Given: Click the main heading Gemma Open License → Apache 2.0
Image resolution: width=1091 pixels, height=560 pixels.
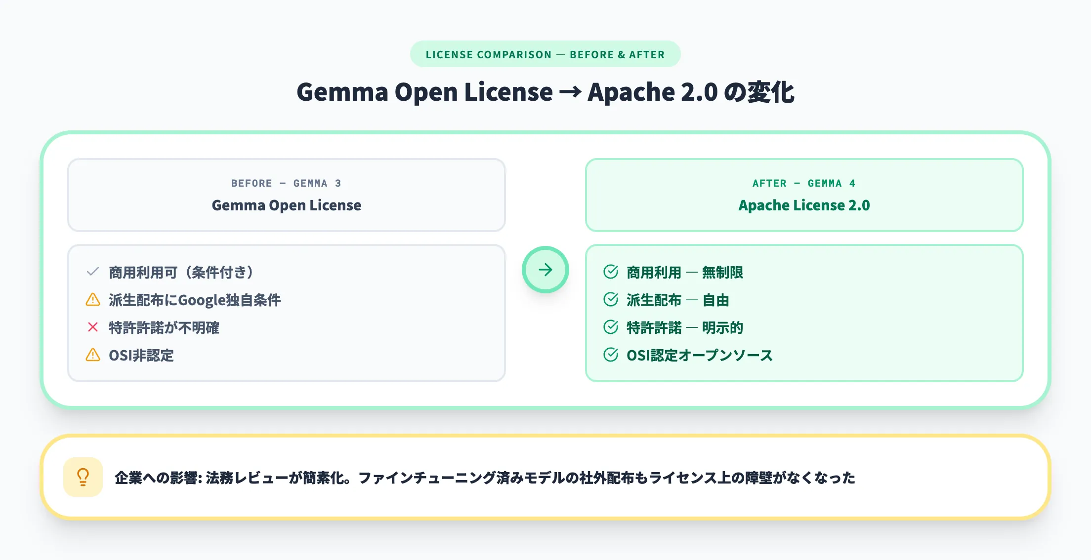Looking at the screenshot, I should coord(545,92).
